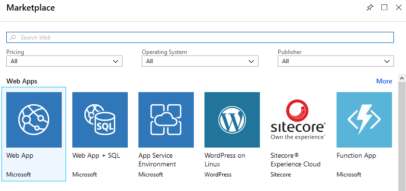Open the Sitecore Experience Cloud logo
The image size is (406, 191).
298,120
